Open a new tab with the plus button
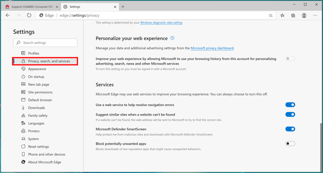This screenshot has width=323, height=173. [123, 7]
